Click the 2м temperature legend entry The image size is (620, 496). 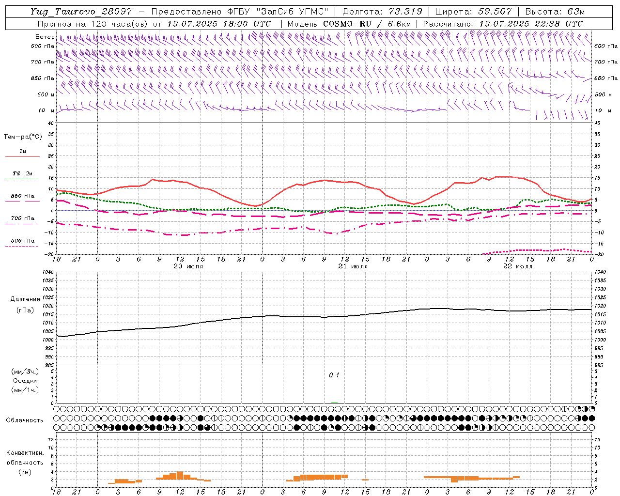coord(23,152)
